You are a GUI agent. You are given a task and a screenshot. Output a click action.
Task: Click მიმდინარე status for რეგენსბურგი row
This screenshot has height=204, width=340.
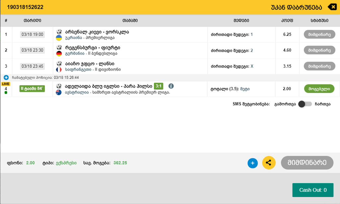(x=319, y=50)
